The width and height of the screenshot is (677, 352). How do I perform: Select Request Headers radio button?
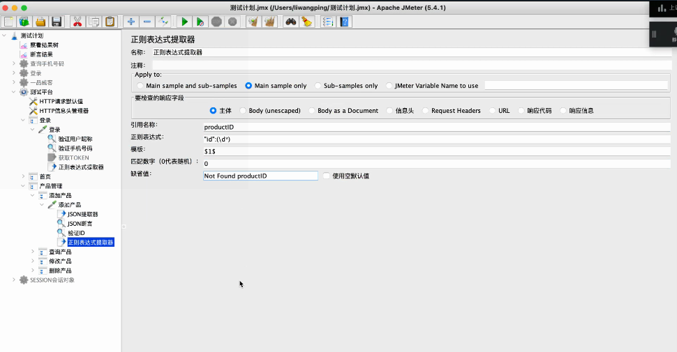coord(425,110)
